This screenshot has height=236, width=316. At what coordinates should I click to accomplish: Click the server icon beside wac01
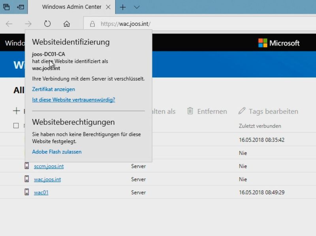pyautogui.click(x=26, y=193)
